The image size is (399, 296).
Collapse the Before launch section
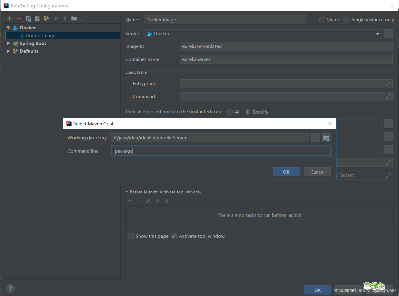pos(127,192)
